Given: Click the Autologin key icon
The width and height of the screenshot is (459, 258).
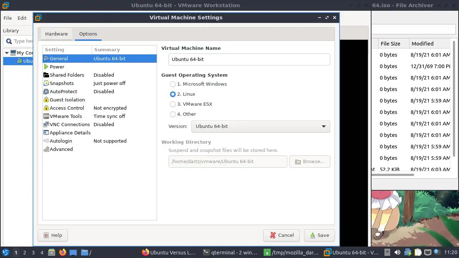Looking at the screenshot, I should pyautogui.click(x=46, y=141).
